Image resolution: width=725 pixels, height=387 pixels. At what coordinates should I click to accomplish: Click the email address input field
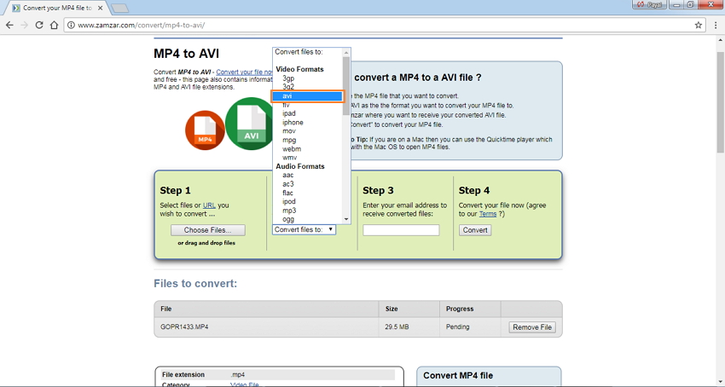401,230
